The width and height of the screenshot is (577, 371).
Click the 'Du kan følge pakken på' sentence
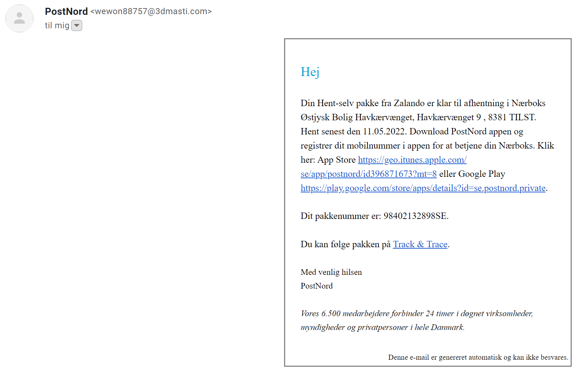pyautogui.click(x=346, y=244)
